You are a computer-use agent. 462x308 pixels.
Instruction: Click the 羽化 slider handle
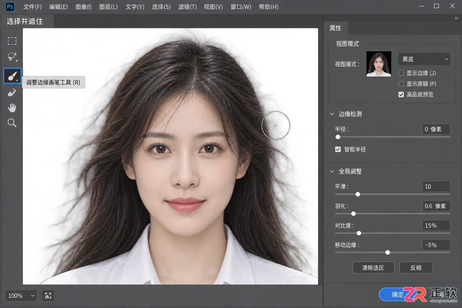pos(353,214)
